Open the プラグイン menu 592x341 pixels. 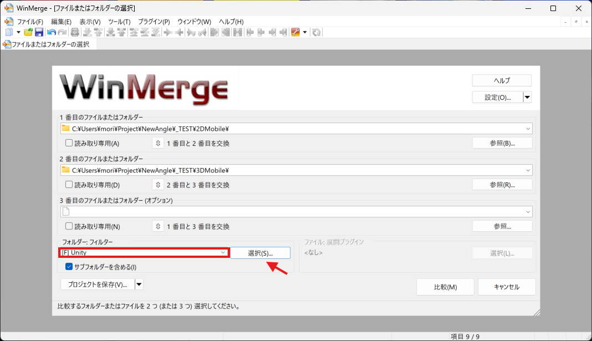[153, 22]
